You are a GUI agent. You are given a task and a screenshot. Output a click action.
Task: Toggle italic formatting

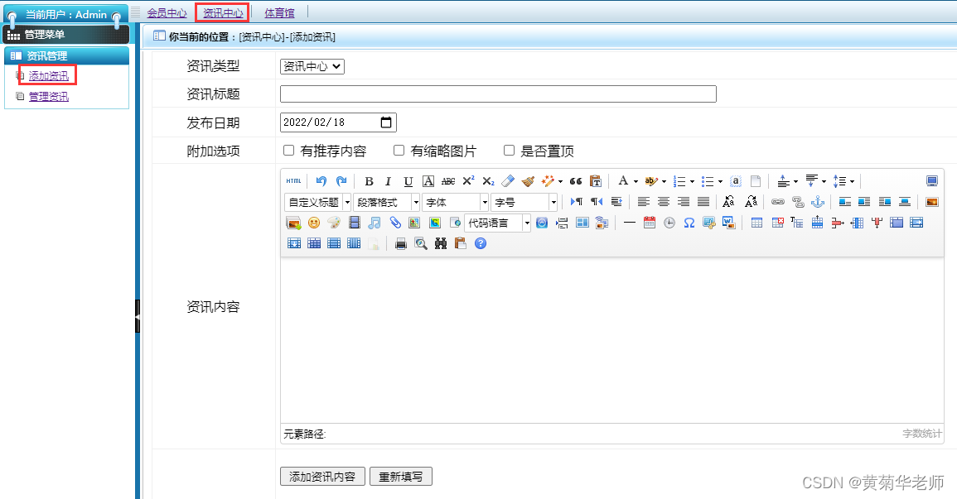pyautogui.click(x=388, y=181)
